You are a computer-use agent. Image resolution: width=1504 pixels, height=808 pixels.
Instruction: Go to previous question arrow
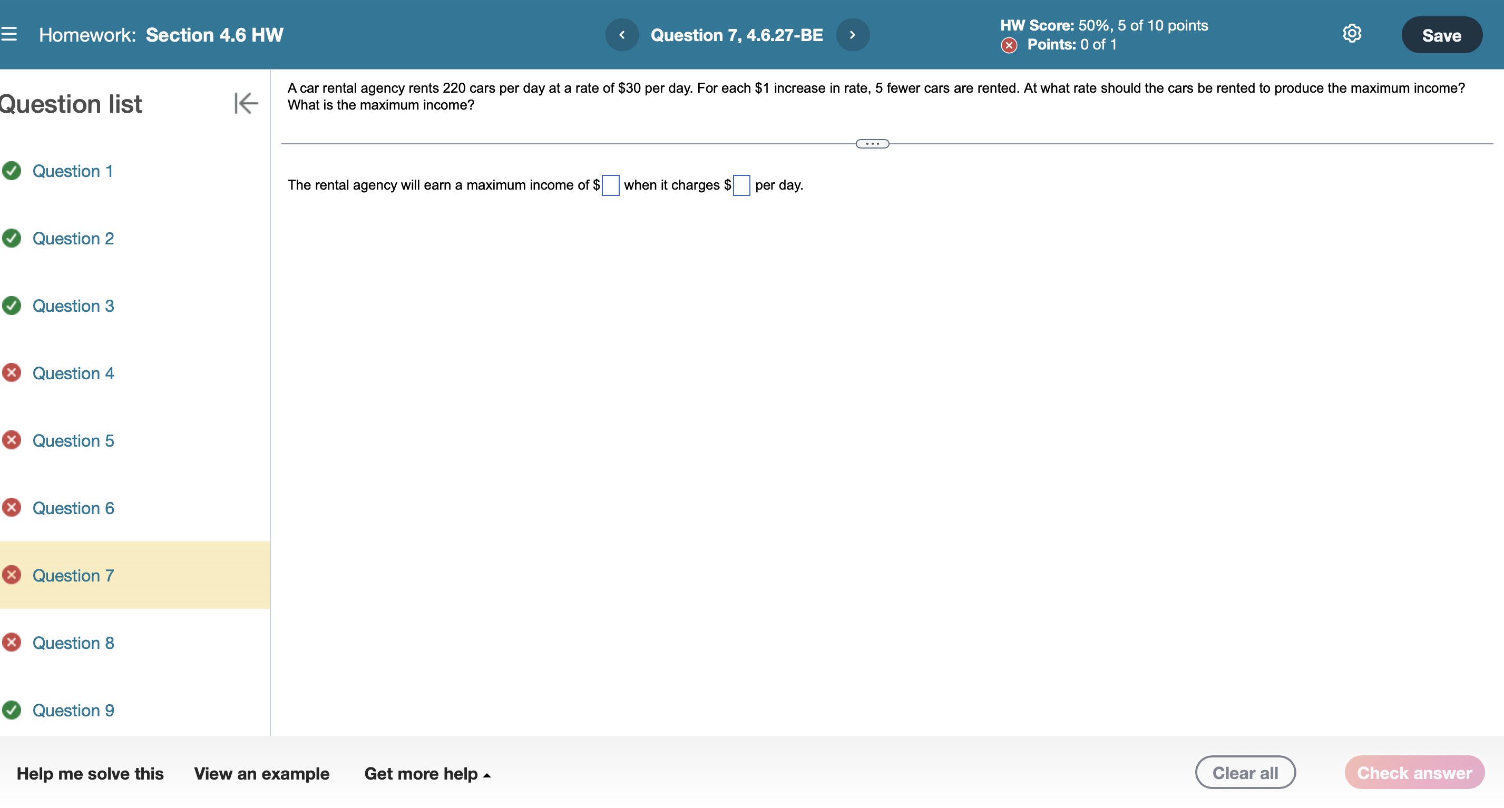click(622, 35)
